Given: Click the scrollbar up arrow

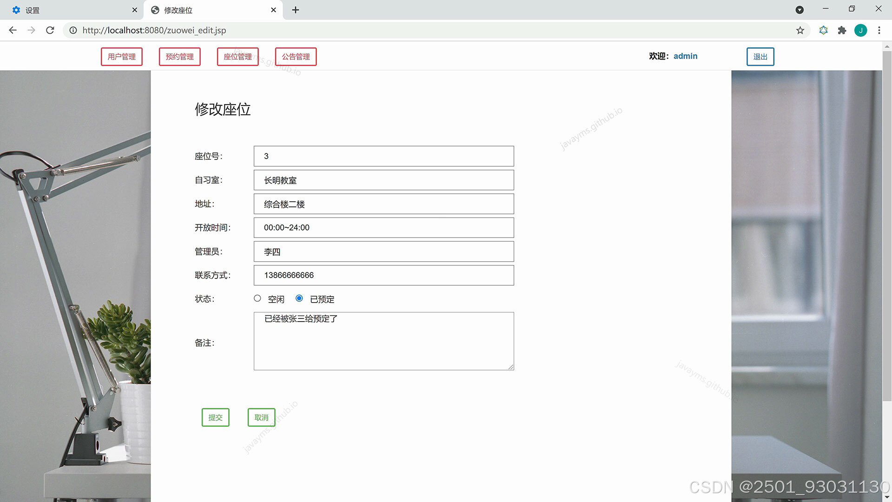Looking at the screenshot, I should click(x=887, y=46).
